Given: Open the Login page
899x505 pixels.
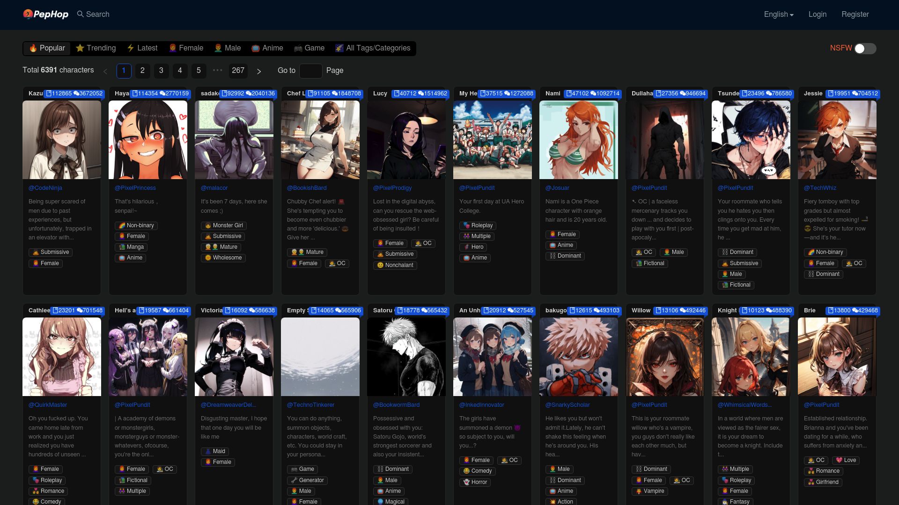Looking at the screenshot, I should pyautogui.click(x=817, y=14).
